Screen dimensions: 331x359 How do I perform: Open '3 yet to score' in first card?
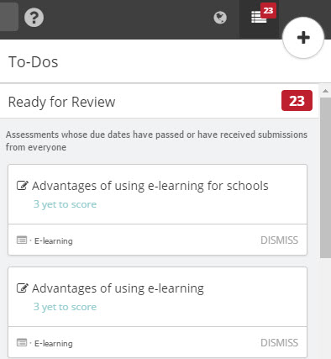(65, 204)
